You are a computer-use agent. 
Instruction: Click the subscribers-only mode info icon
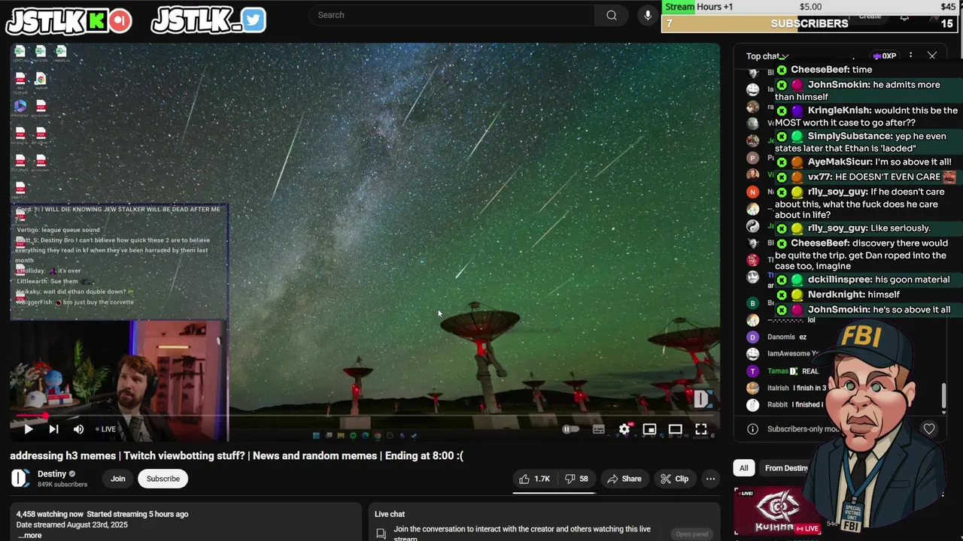(x=752, y=429)
